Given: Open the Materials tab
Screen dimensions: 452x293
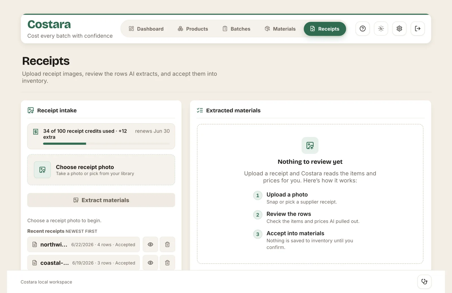Looking at the screenshot, I should pos(280,29).
